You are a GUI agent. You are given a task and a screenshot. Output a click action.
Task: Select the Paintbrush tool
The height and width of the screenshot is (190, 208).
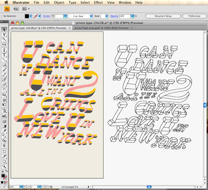4,70
